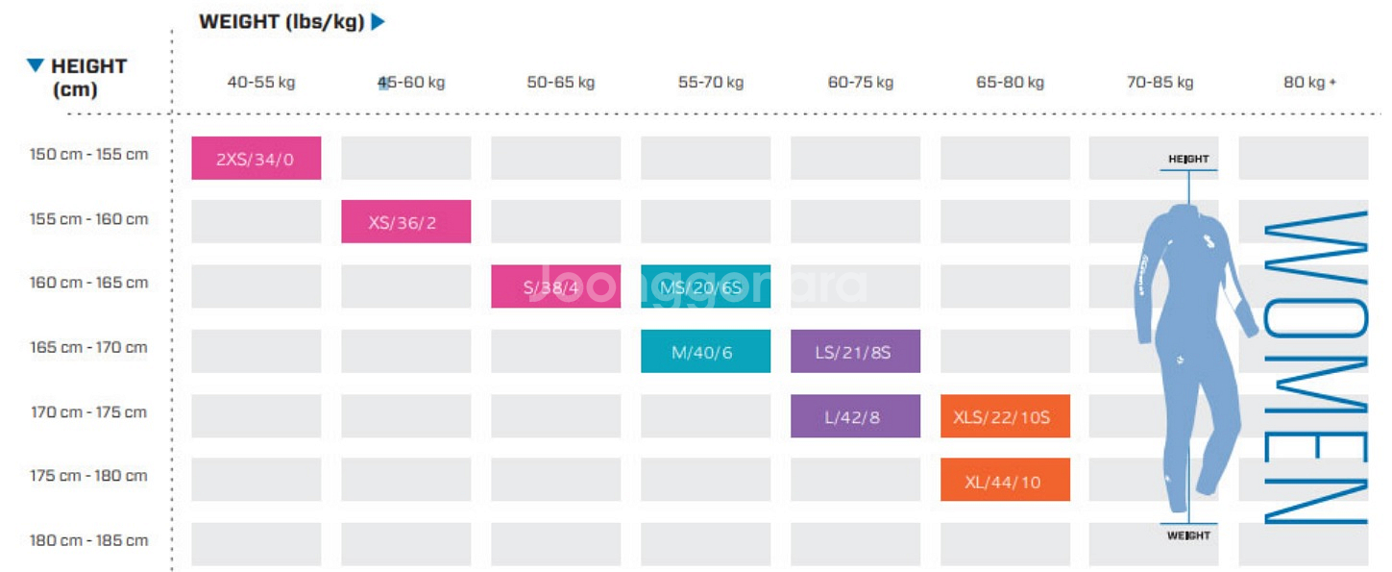Click the 80 kg + column header

click(x=1309, y=83)
